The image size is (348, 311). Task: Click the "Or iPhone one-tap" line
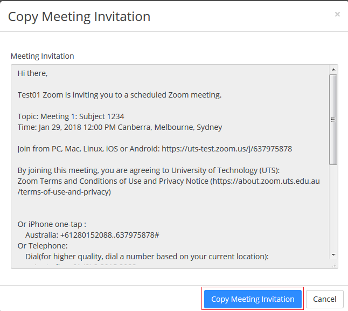[x=52, y=224]
